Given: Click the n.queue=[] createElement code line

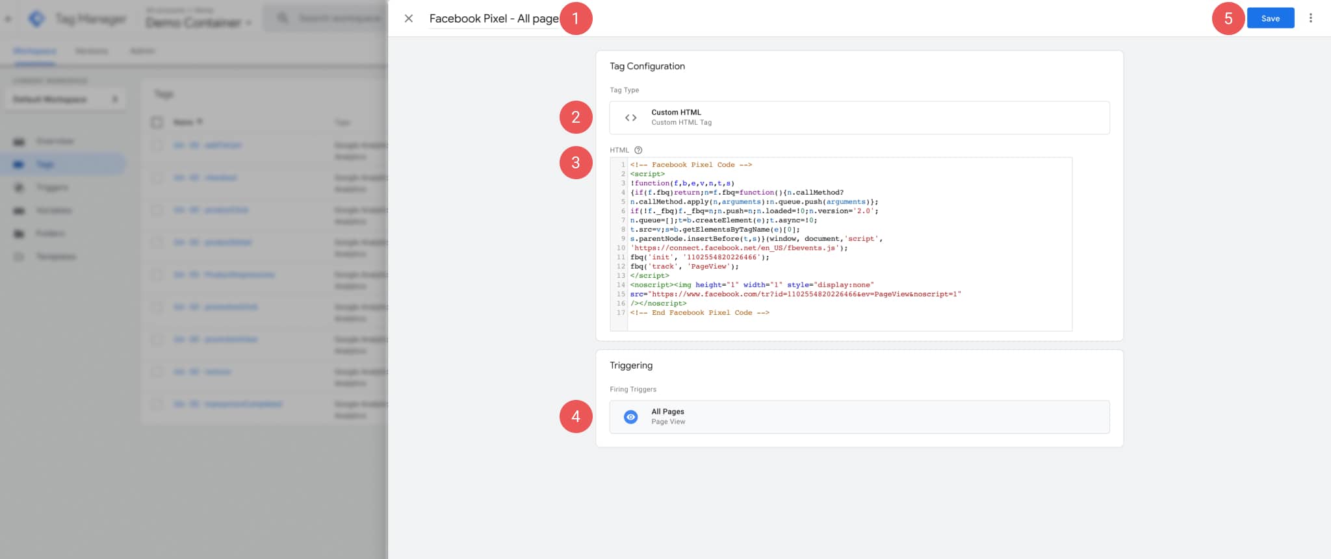Looking at the screenshot, I should (x=723, y=220).
